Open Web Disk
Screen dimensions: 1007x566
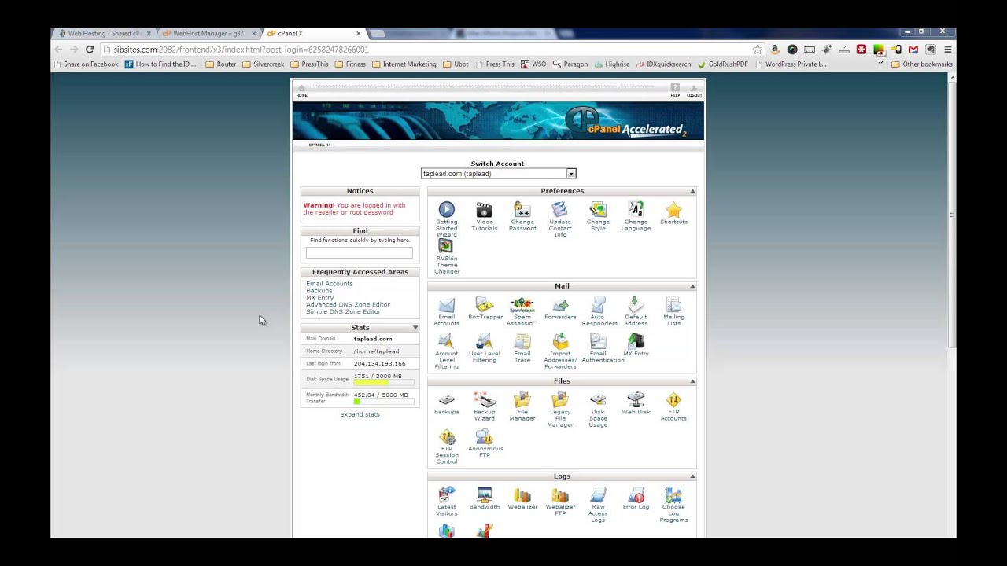[636, 400]
